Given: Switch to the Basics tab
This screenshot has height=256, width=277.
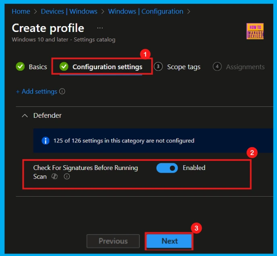Looking at the screenshot, I should click(x=31, y=67).
